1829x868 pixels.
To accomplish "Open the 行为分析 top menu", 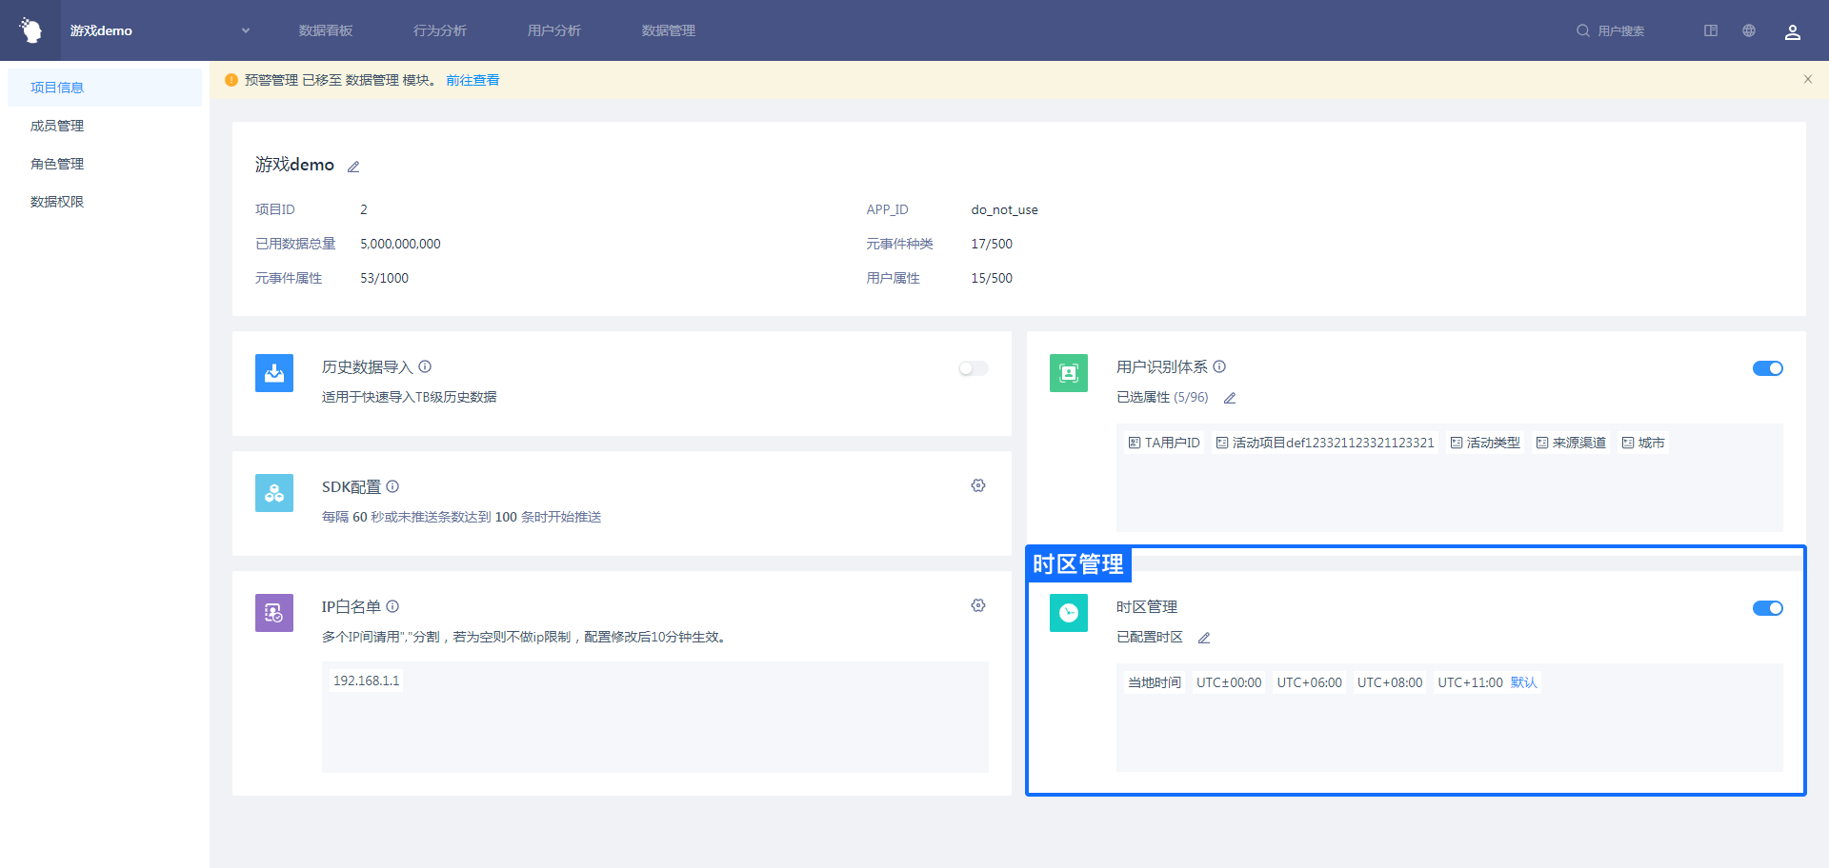I will pyautogui.click(x=440, y=30).
